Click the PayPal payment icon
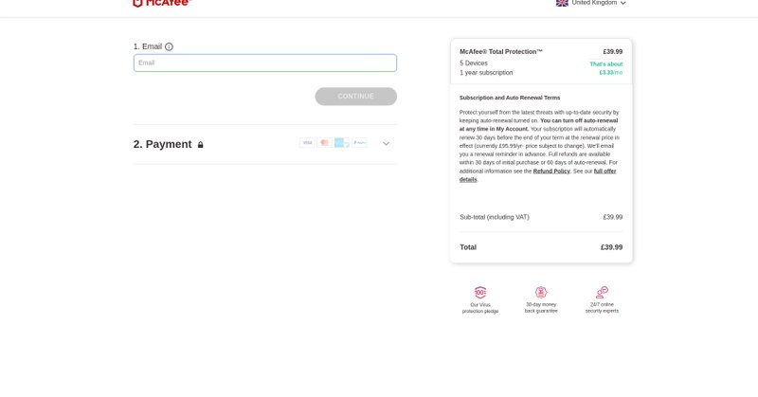The image size is (758, 397). (x=359, y=143)
